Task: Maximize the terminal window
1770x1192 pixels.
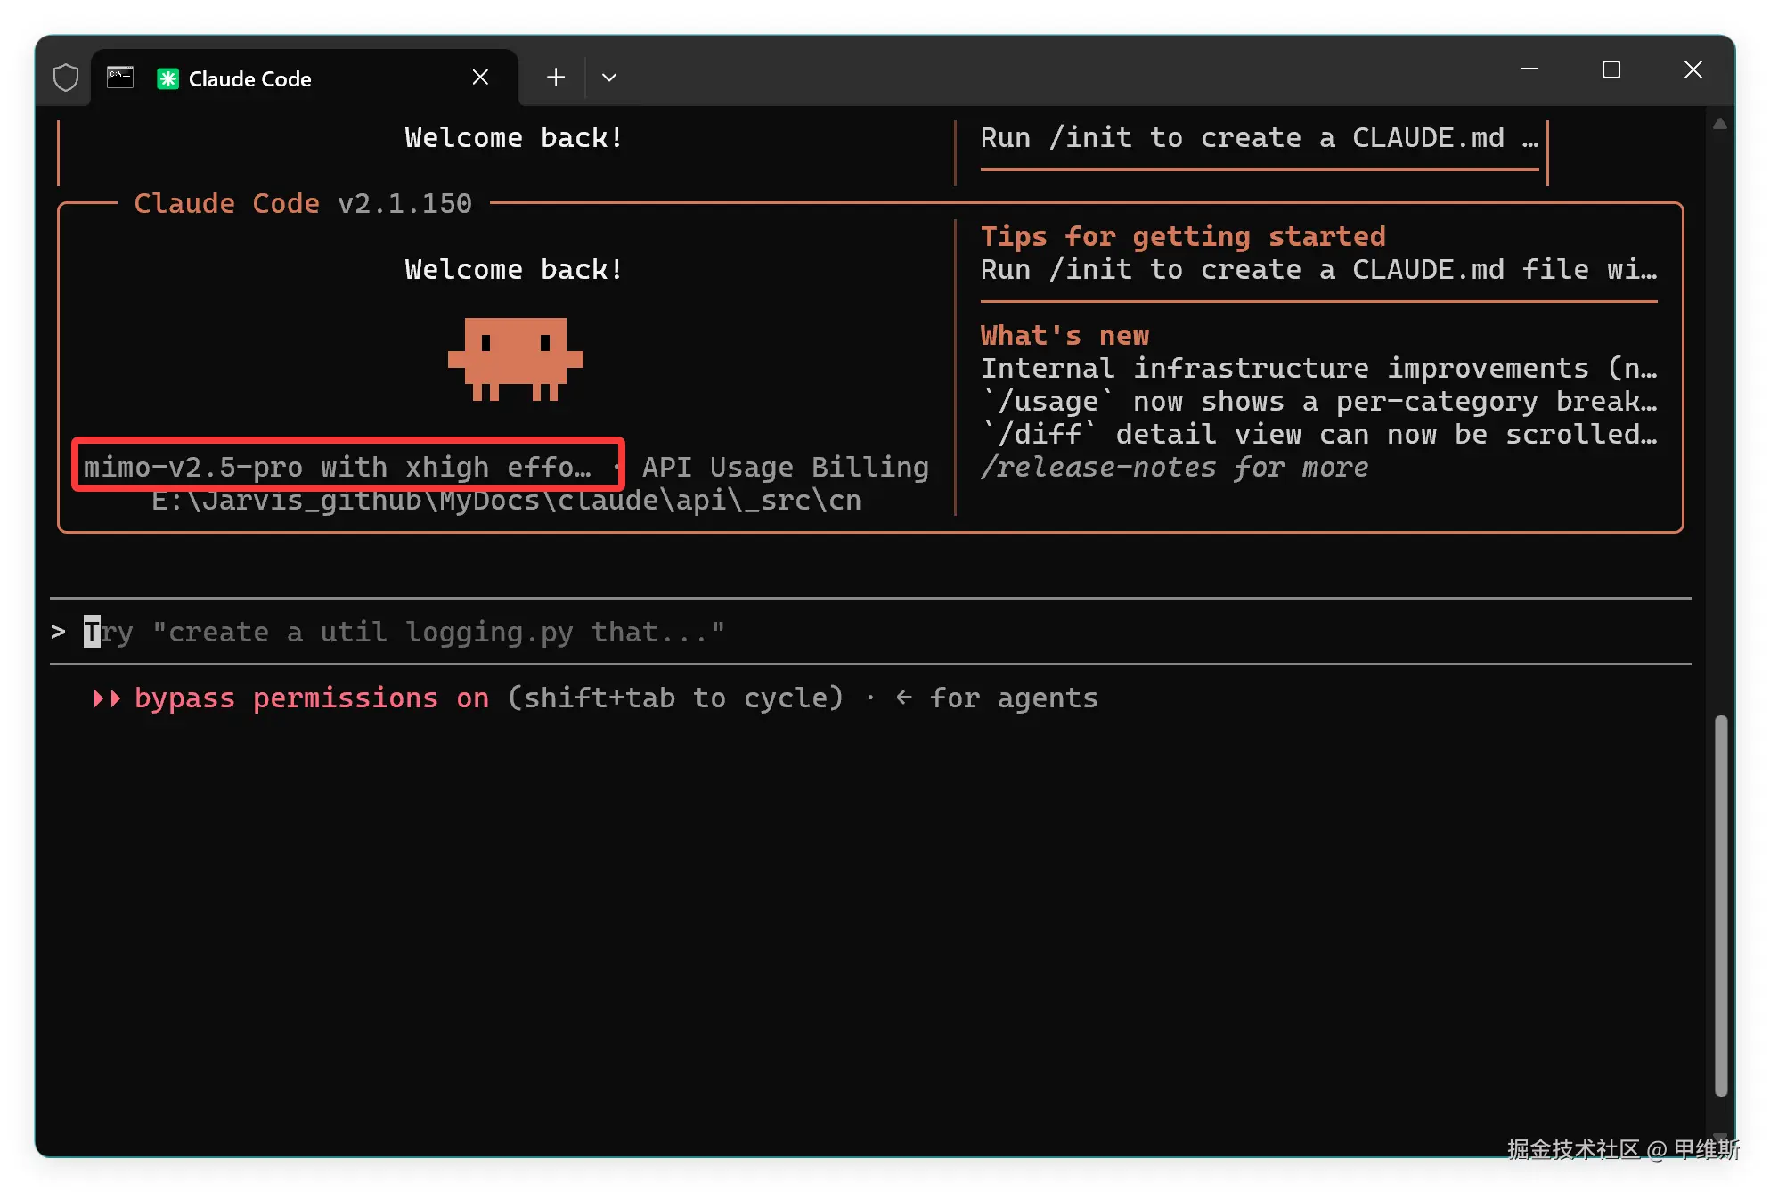Action: [1611, 69]
